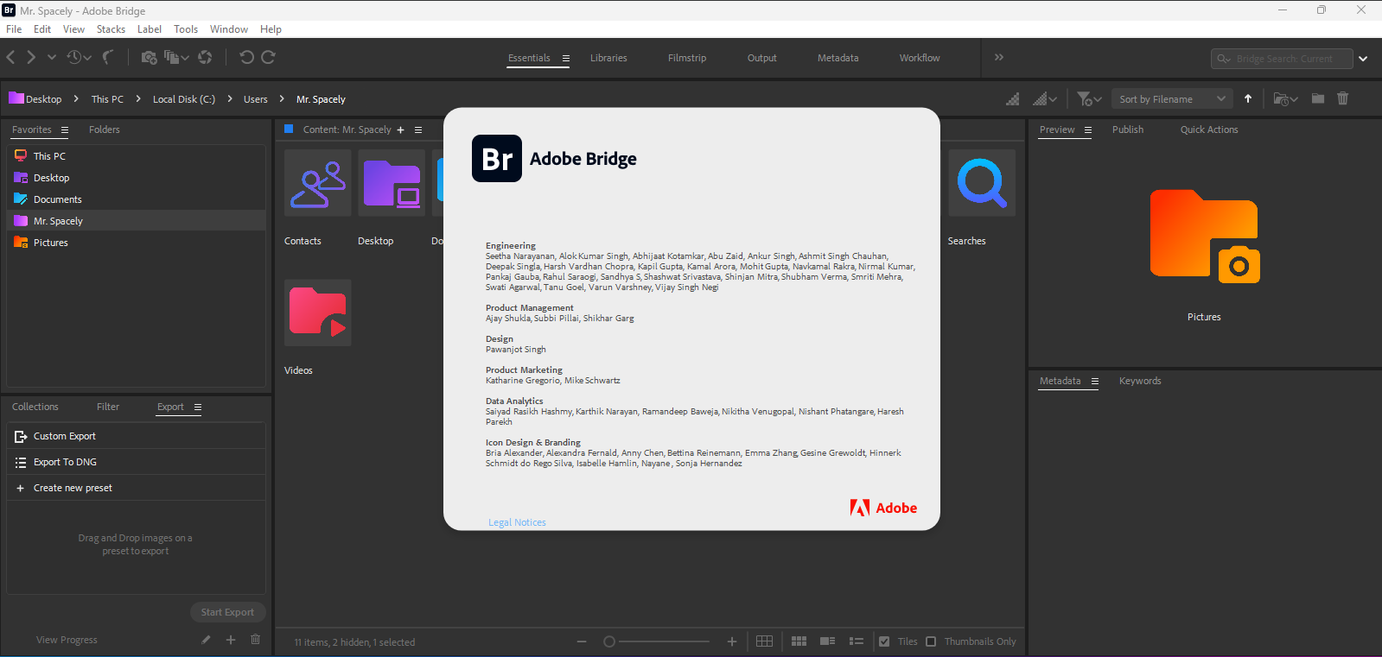Open the Refine batch dropdown icon
The width and height of the screenshot is (1382, 657).
(x=176, y=57)
